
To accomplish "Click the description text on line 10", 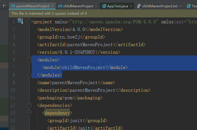I will (x=92, y=90).
